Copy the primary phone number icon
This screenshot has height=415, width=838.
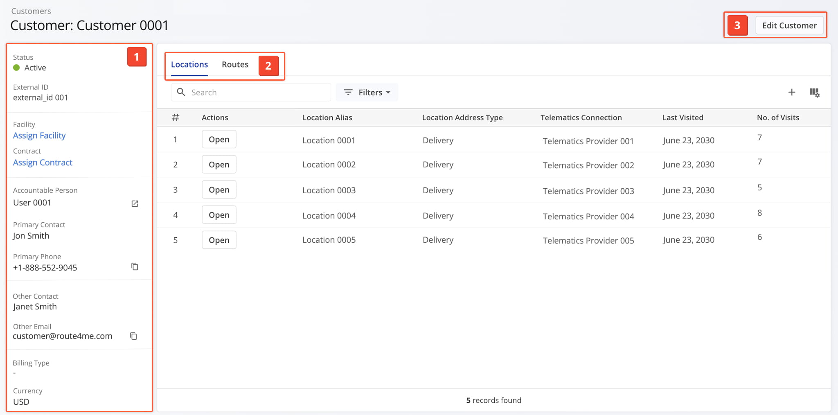(x=135, y=267)
